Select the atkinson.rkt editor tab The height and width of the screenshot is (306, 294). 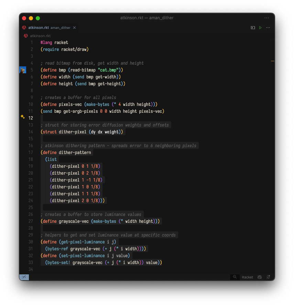[x=49, y=28]
